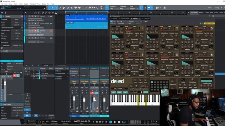Select the Eraser tool in the toolbar
Screen dimensions: 225x126
[x=64, y=8]
